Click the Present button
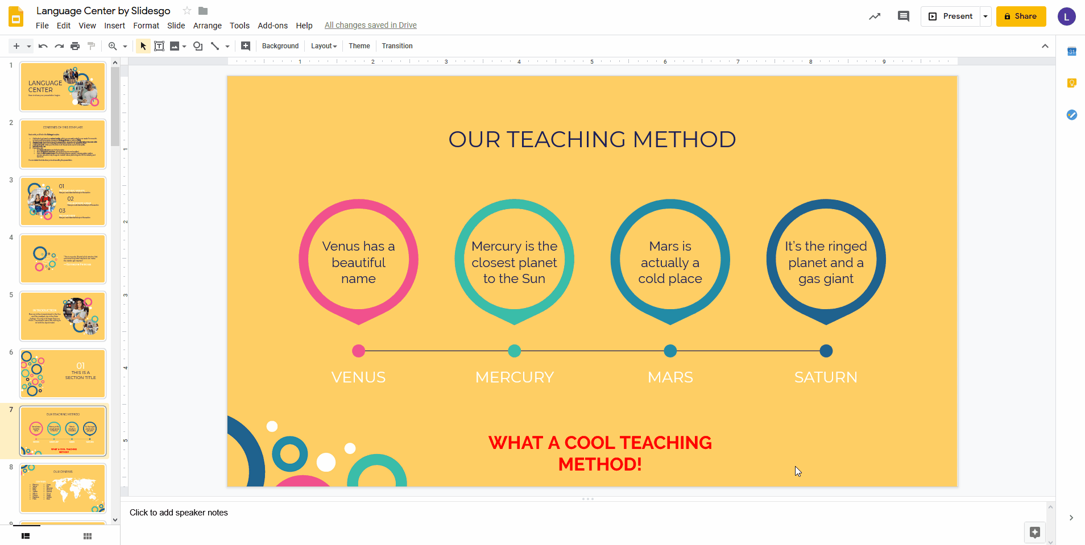 [951, 16]
